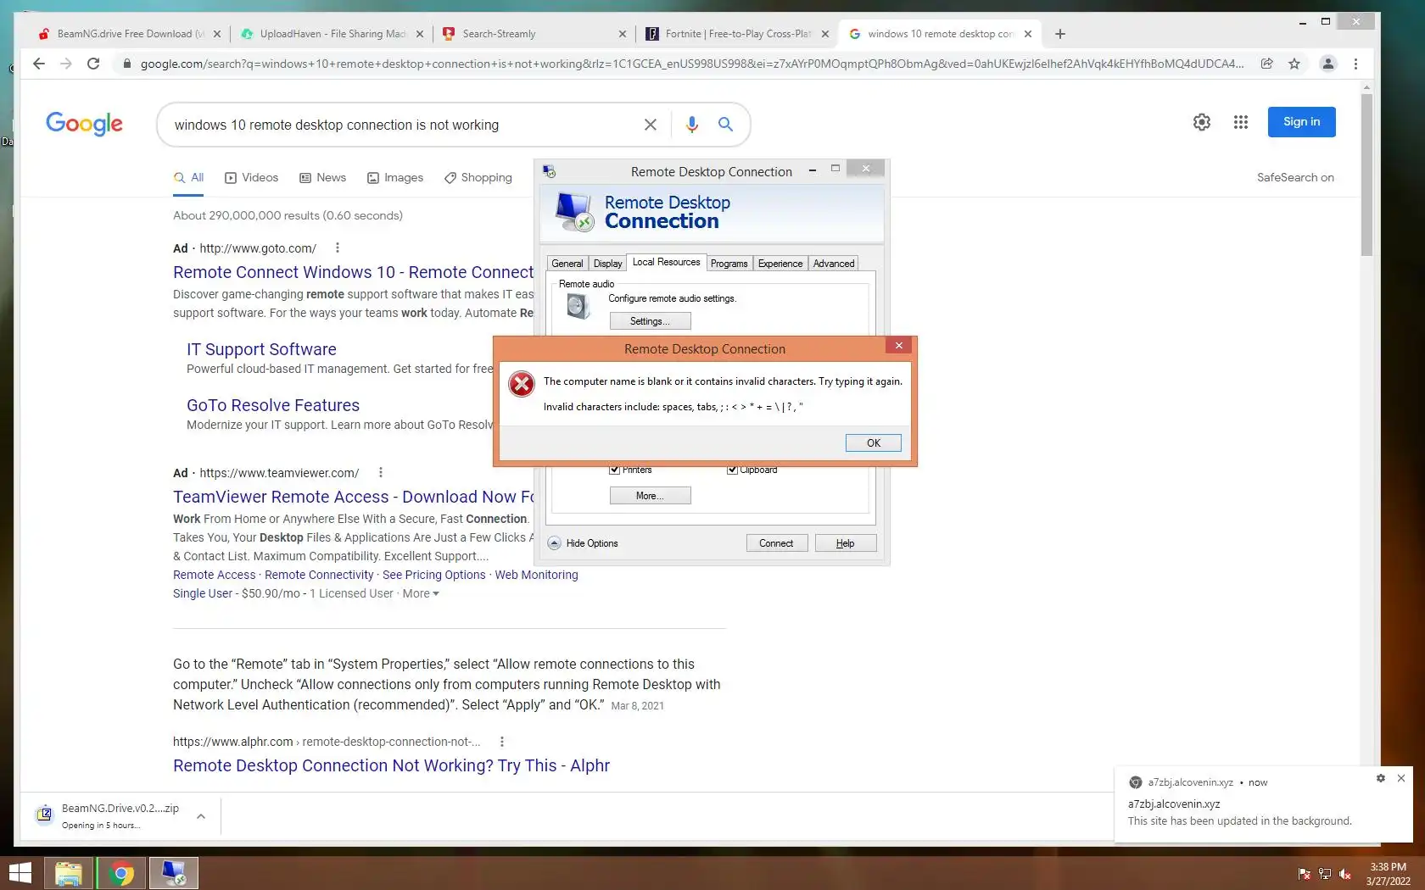
Task: Open the network tray icon
Action: (1325, 874)
